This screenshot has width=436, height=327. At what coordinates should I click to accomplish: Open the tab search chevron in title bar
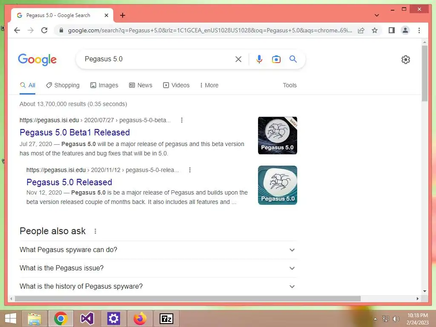coord(376,15)
